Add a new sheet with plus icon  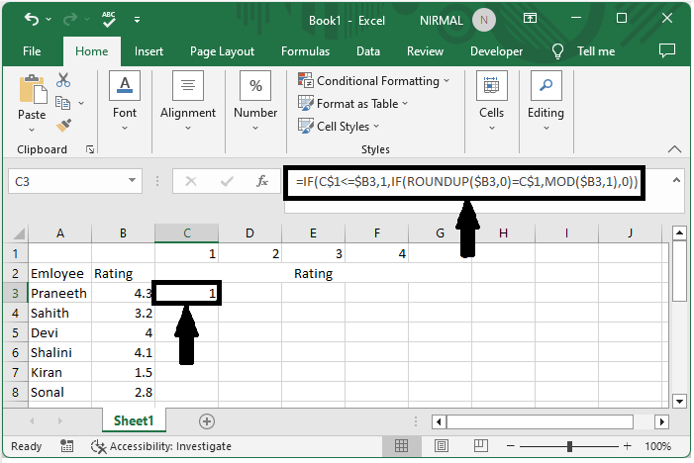click(207, 420)
